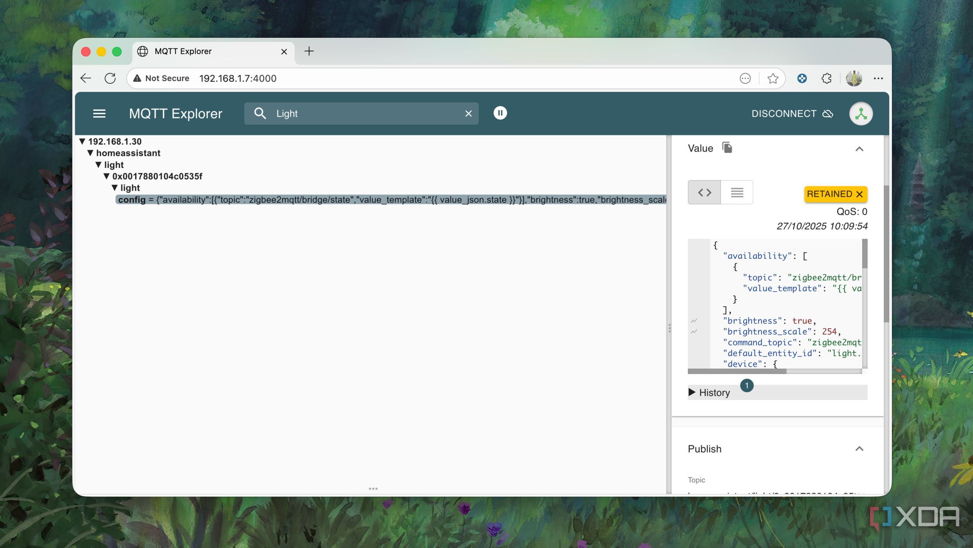Bookmark this page with the star icon
This screenshot has height=548, width=973.
click(773, 78)
